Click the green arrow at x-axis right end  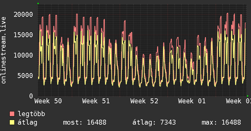click(x=248, y=96)
